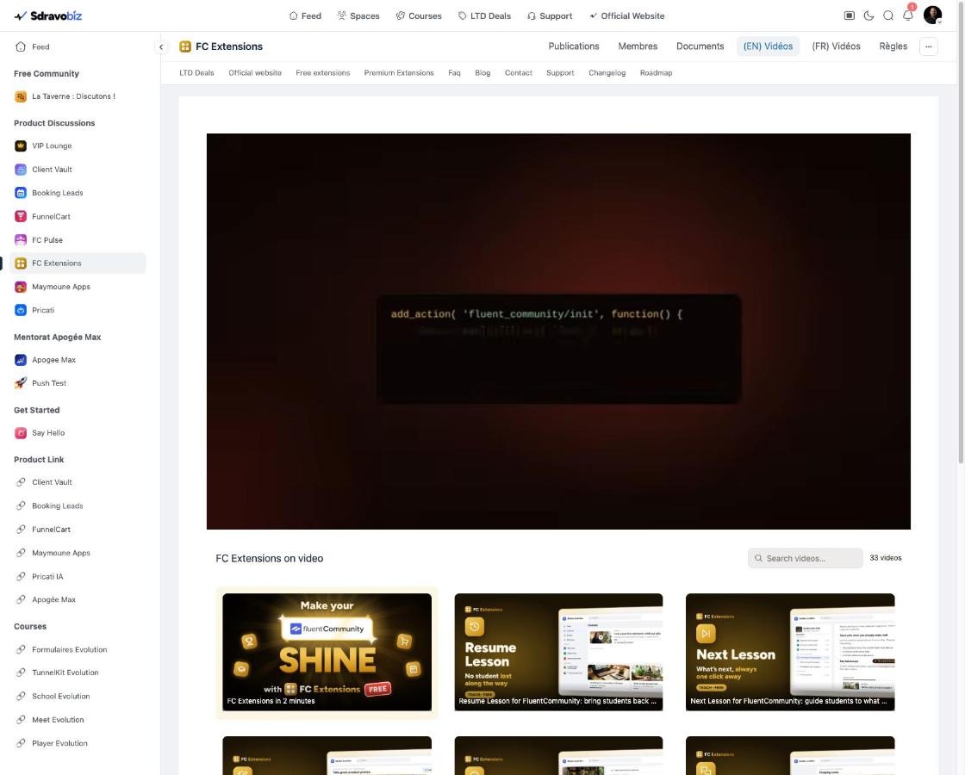Open Player Evolution course link
The width and height of the screenshot is (965, 775).
59,743
